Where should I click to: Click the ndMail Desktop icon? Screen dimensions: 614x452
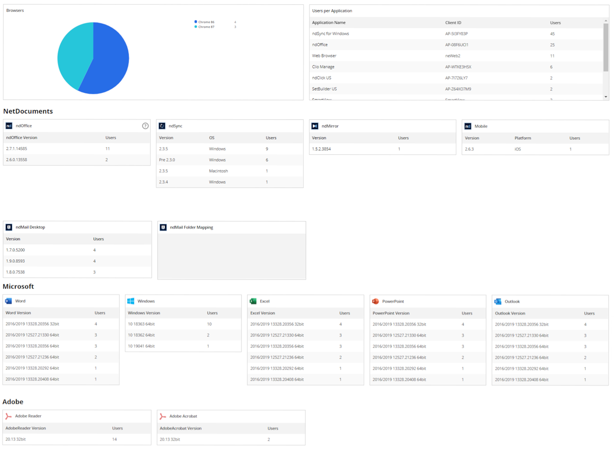(9, 227)
